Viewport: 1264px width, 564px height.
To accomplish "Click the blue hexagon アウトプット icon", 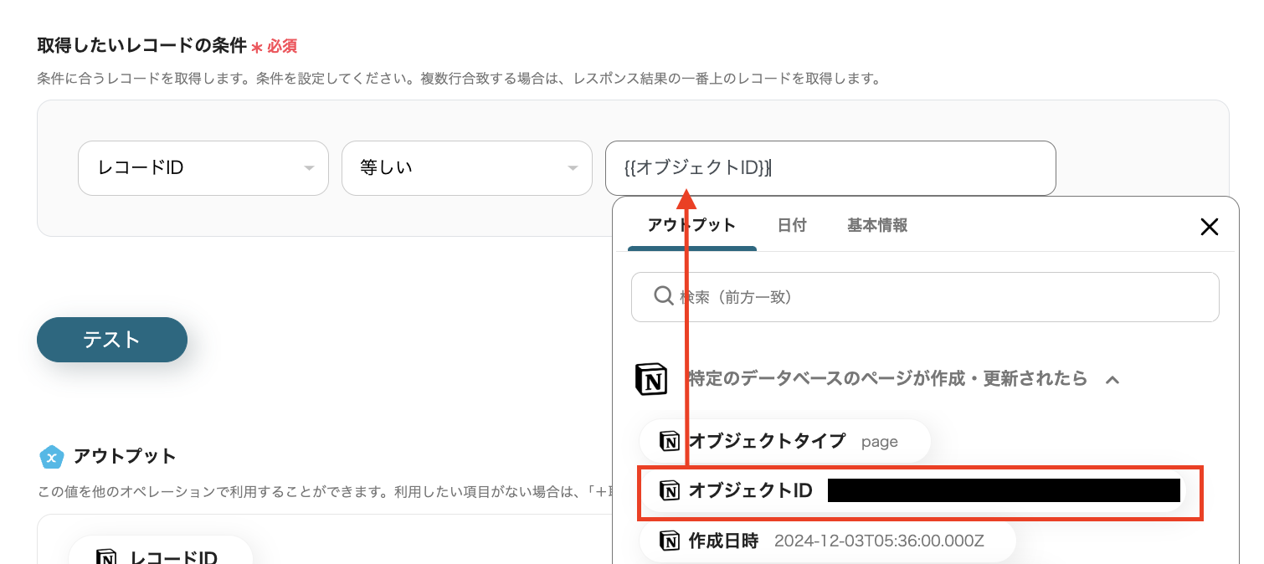I will [x=53, y=457].
